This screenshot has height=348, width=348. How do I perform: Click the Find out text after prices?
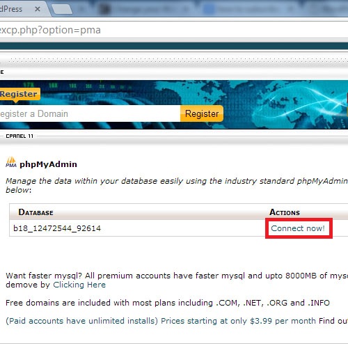coord(333,321)
